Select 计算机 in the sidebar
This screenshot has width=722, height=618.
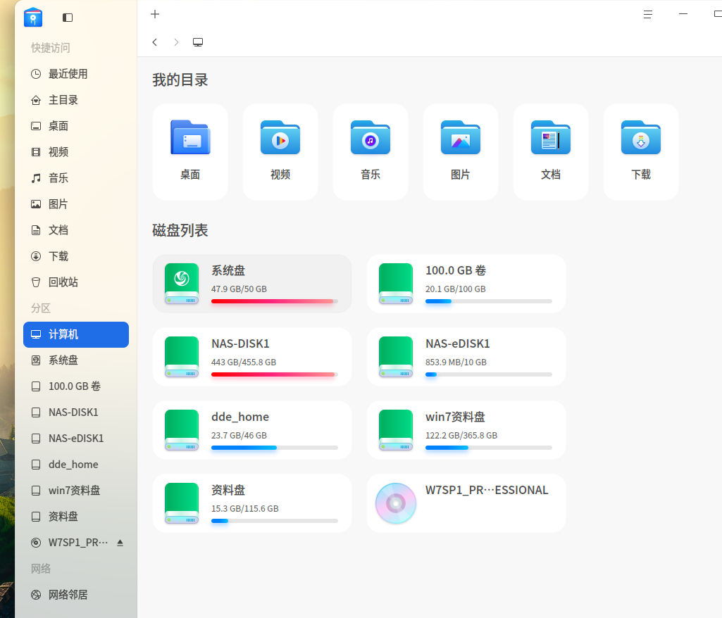point(76,334)
